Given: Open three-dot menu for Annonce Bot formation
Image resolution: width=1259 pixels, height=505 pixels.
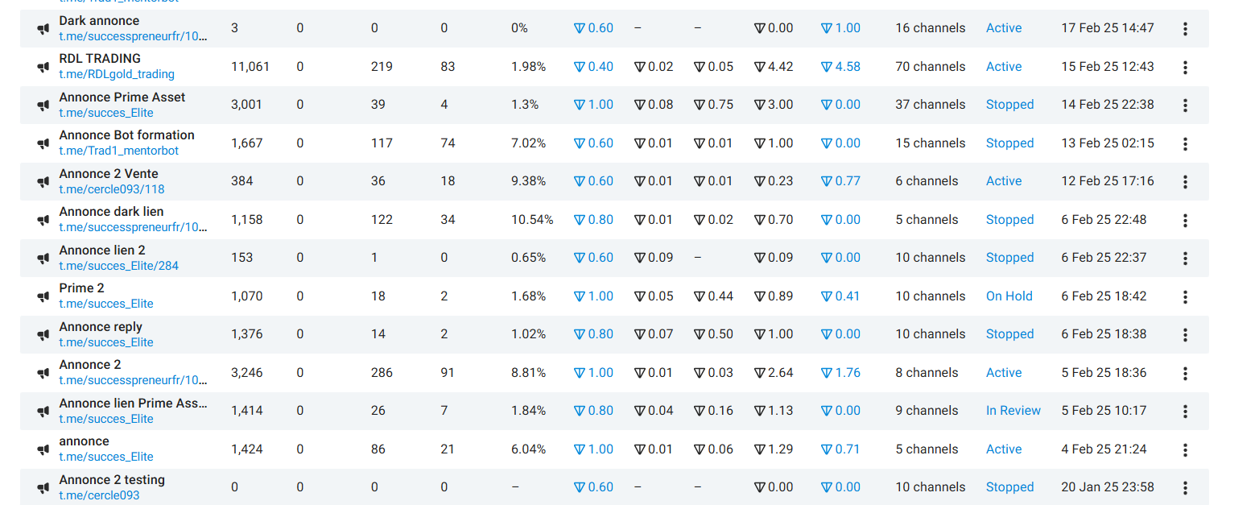Looking at the screenshot, I should pos(1185,144).
